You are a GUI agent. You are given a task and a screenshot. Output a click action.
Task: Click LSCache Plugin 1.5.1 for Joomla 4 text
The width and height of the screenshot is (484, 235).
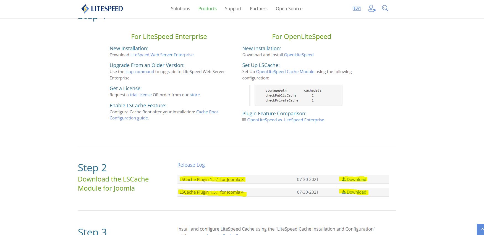click(211, 192)
